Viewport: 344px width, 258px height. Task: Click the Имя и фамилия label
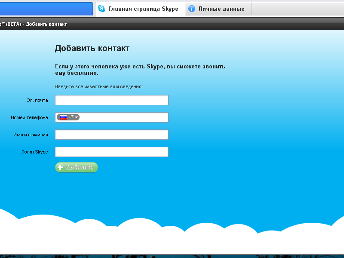click(x=31, y=135)
